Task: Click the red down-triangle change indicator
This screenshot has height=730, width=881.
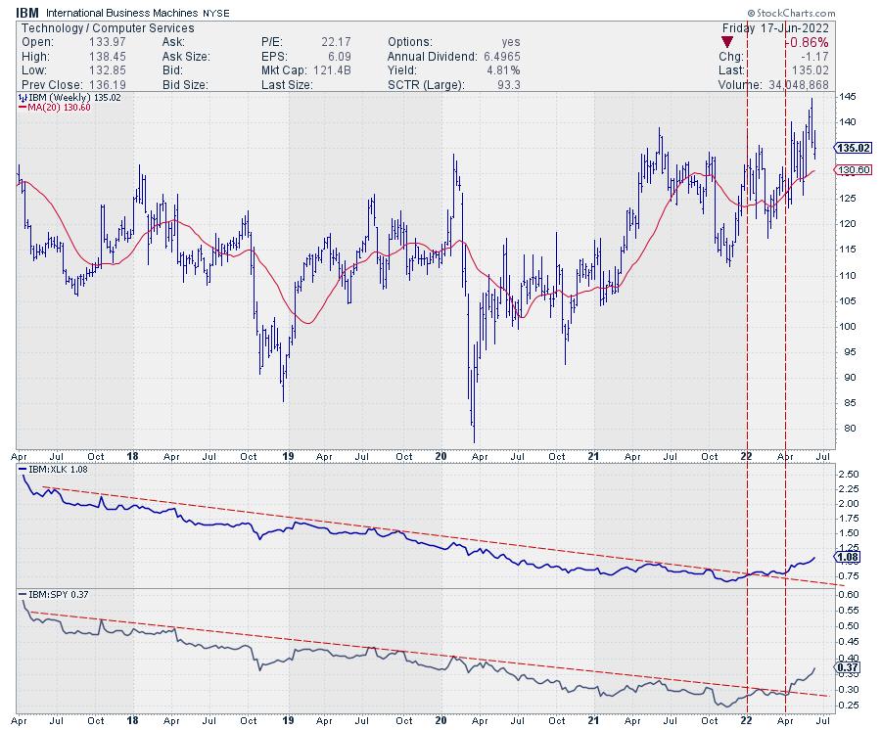Action: tap(725, 42)
